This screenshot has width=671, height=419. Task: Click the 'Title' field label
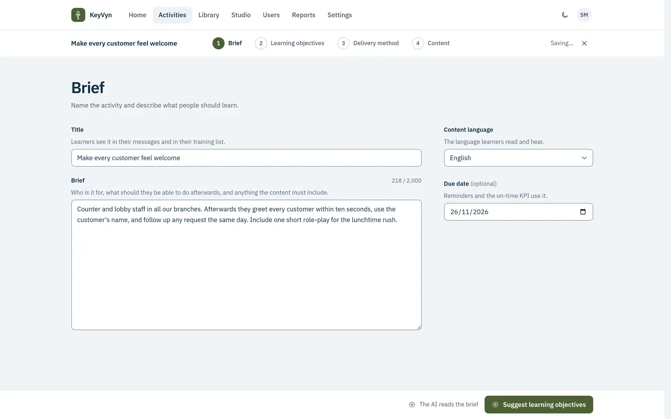[77, 130]
